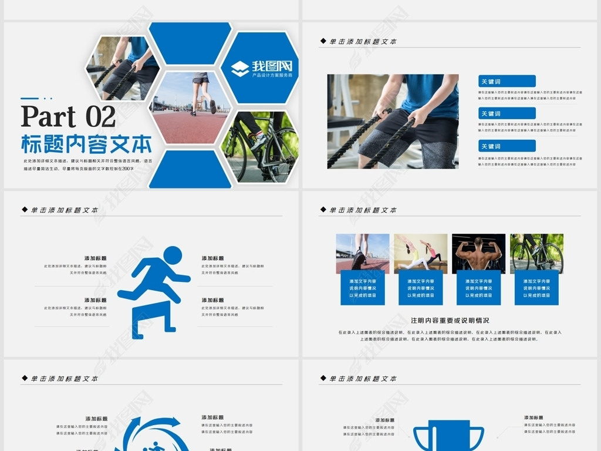
Task: Select the hexagon bicycle photo
Action: pyautogui.click(x=260, y=147)
